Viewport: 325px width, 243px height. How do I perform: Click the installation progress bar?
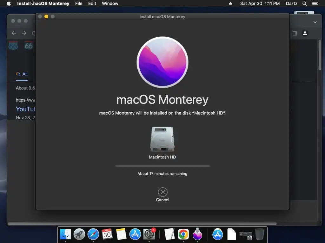(162, 166)
